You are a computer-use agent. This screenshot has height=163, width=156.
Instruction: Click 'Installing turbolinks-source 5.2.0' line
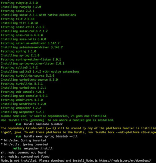pos(29,80)
